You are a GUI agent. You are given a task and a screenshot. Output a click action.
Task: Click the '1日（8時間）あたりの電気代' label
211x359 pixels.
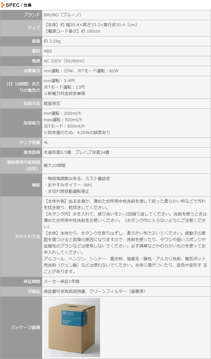point(23,87)
